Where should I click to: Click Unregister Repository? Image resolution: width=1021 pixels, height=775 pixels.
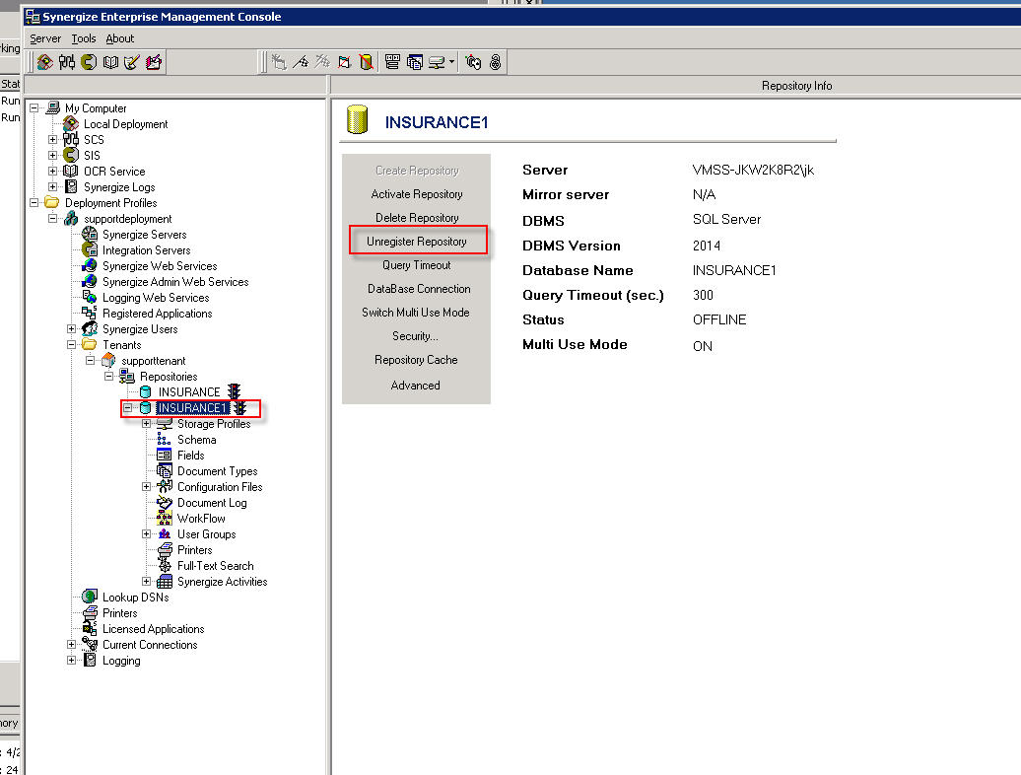[417, 242]
